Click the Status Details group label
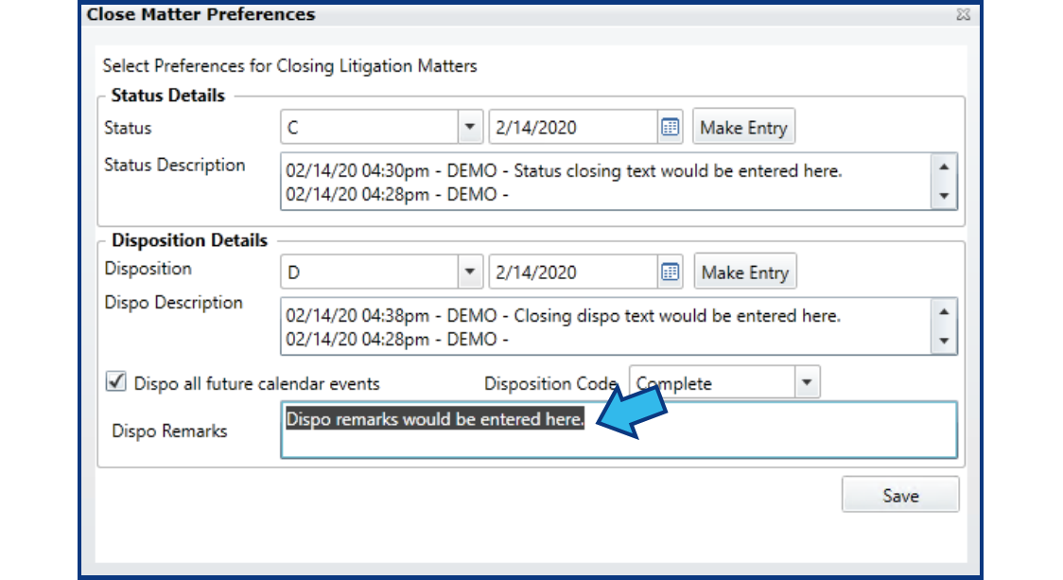Viewport: 1063px width, 580px height. 167,96
